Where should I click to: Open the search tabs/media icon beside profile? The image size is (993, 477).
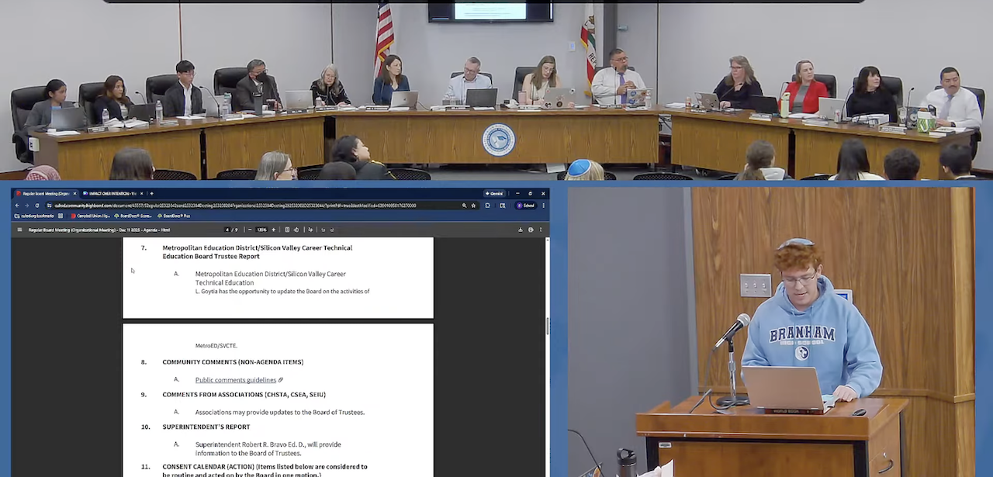click(503, 206)
